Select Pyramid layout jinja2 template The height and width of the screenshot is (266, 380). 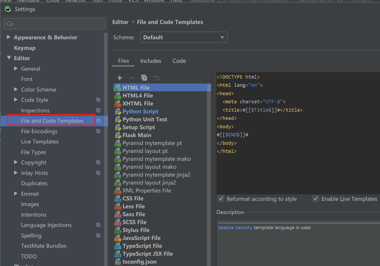(x=149, y=183)
